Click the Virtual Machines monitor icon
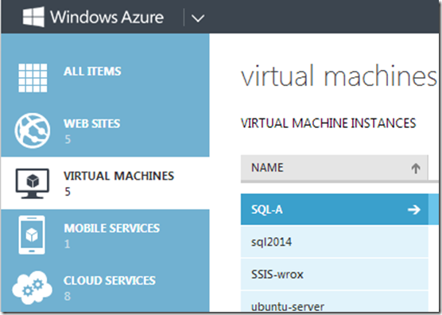This screenshot has height=315, width=442. click(x=33, y=183)
